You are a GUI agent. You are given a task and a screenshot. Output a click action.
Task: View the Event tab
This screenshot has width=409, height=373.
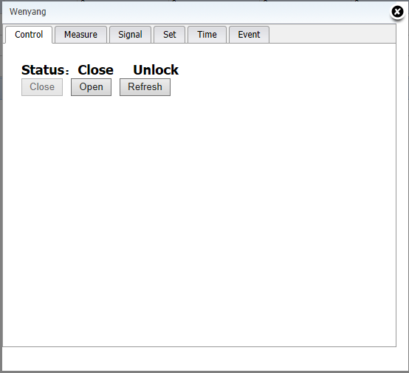(249, 35)
